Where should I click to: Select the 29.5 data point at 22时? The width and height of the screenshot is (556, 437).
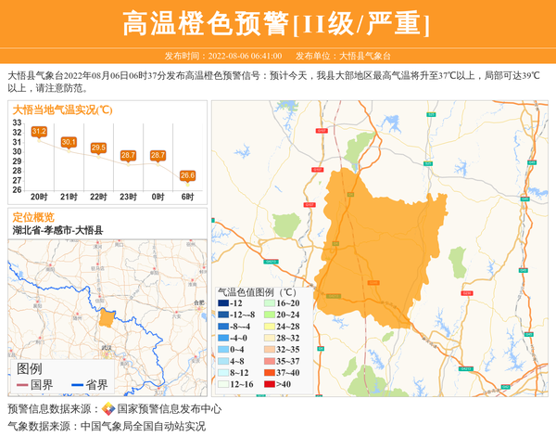(x=98, y=148)
